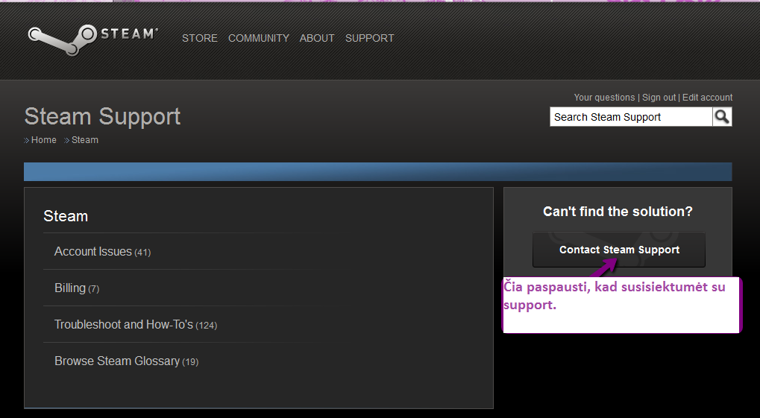This screenshot has height=418, width=760.
Task: Open the SUPPORT menu item
Action: (369, 38)
